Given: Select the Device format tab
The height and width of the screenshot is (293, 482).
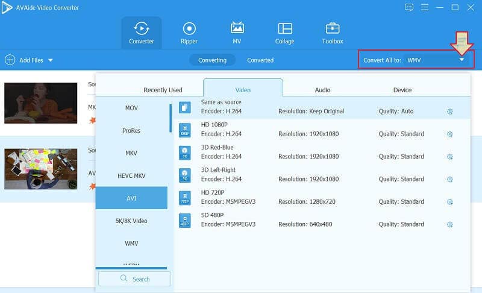Looking at the screenshot, I should pos(402,90).
